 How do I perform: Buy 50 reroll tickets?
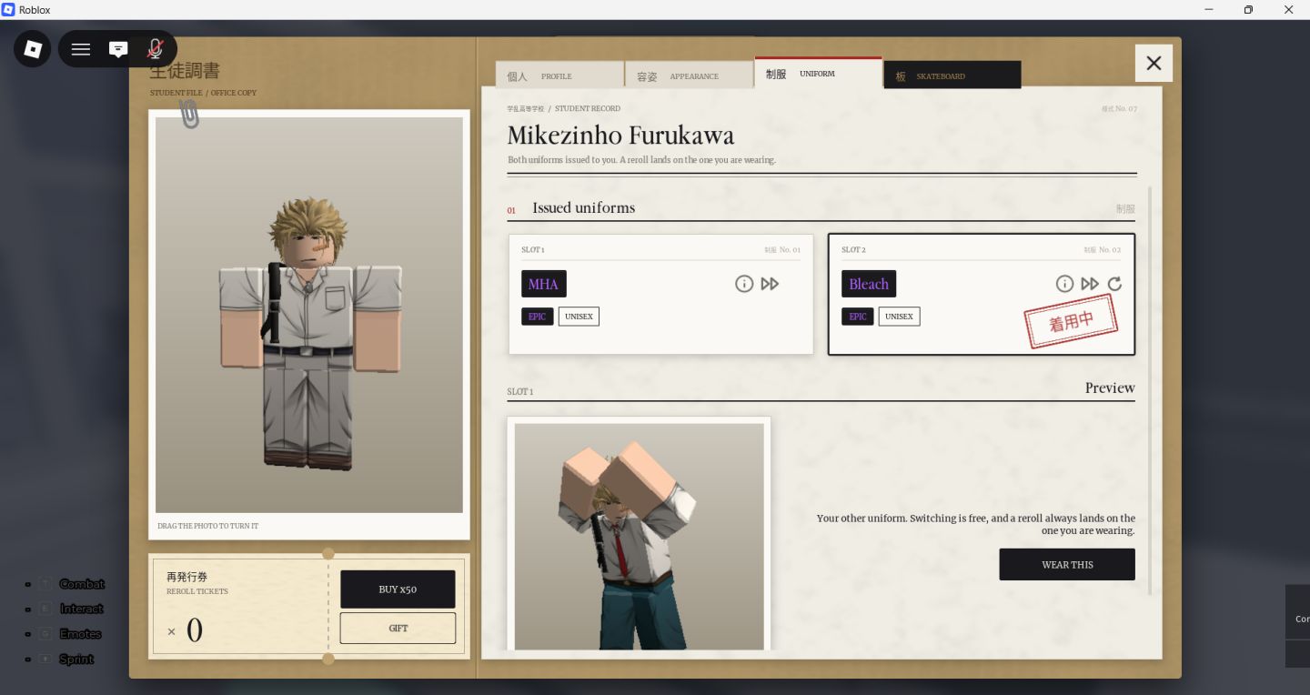[398, 589]
